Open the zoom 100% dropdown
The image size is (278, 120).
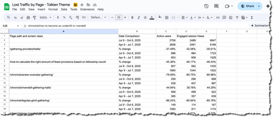click(x=45, y=17)
